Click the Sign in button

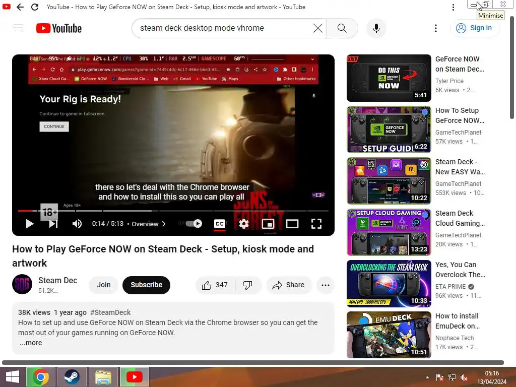[x=474, y=28]
